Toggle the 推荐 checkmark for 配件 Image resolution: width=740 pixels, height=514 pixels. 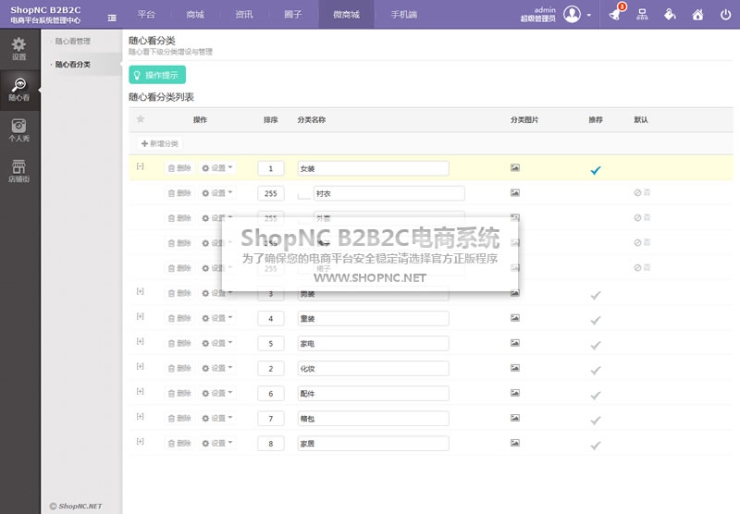pos(596,395)
